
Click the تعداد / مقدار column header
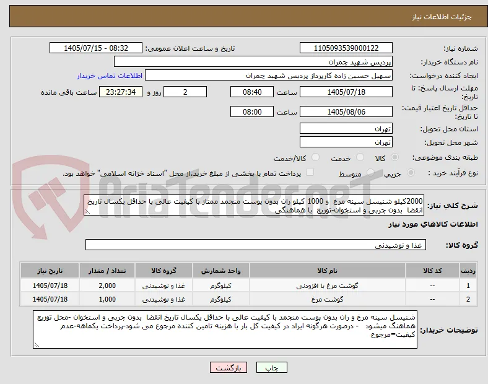point(107,271)
